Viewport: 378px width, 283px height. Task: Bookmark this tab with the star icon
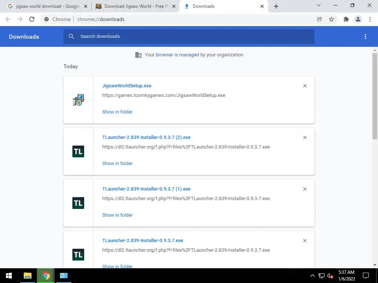pyautogui.click(x=331, y=19)
